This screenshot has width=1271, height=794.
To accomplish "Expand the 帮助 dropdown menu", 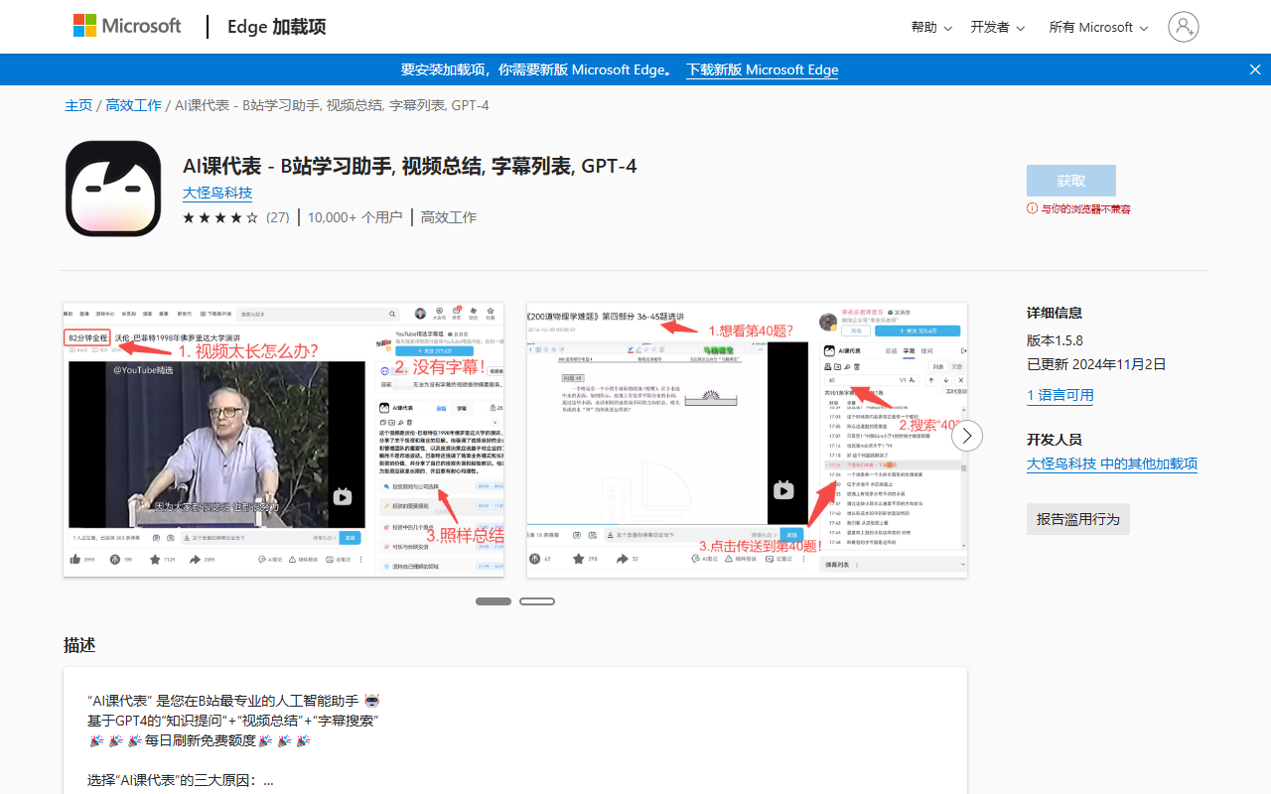I will (931, 27).
